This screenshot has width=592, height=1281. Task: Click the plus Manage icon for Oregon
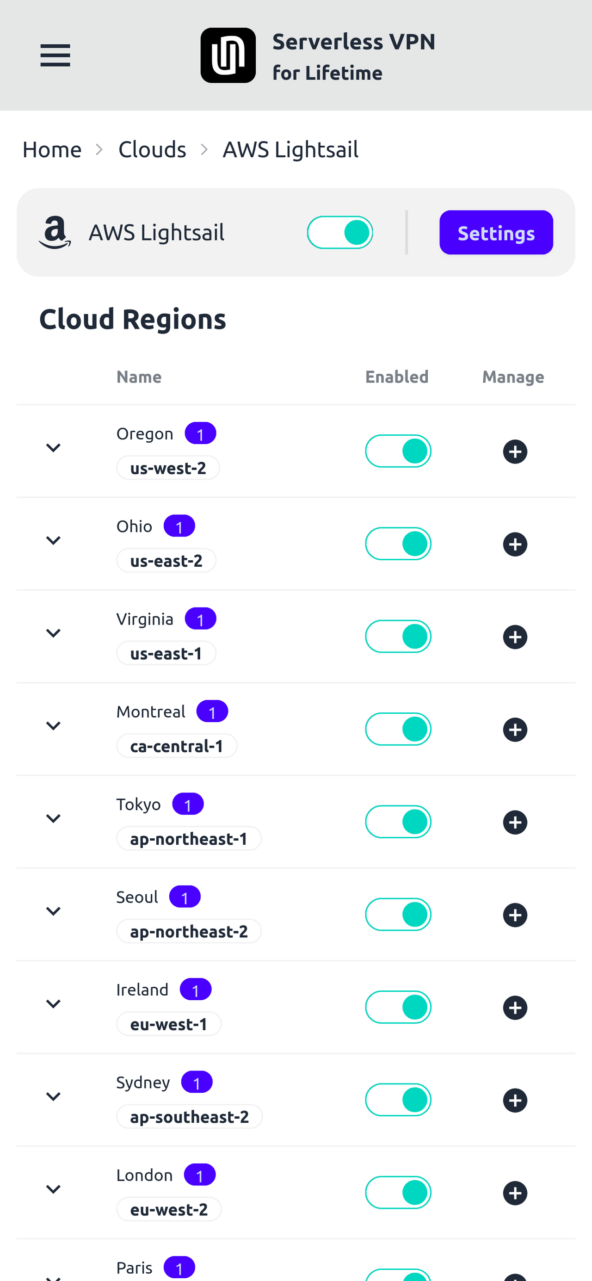point(515,451)
